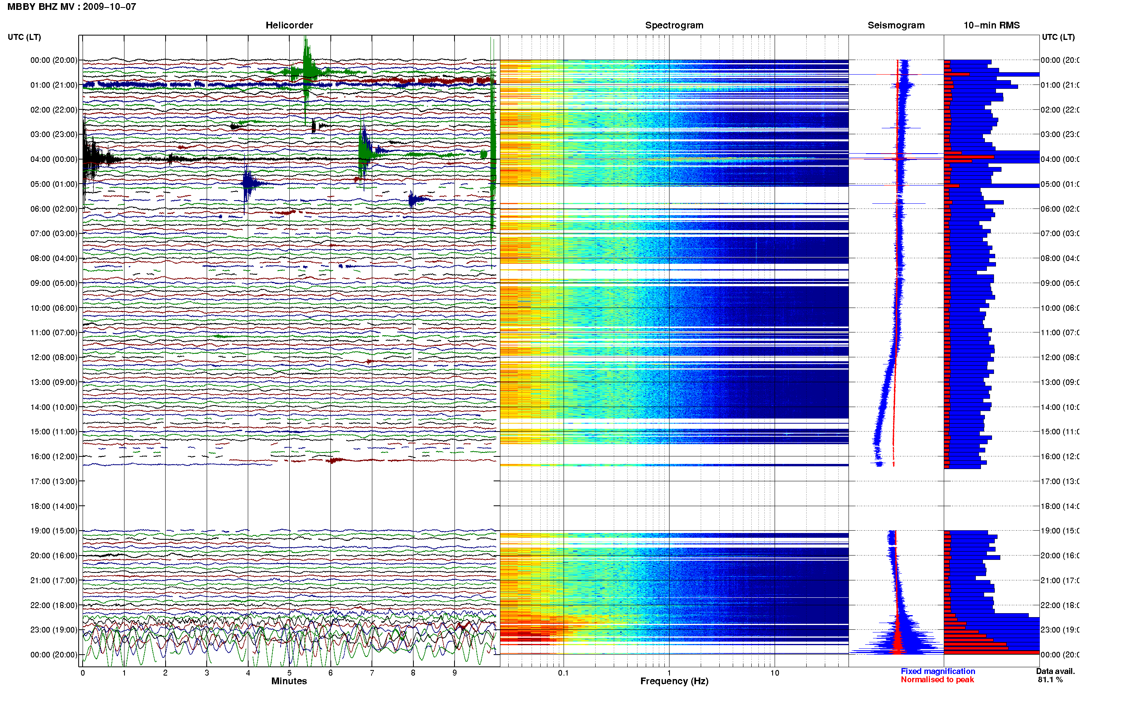Click the right-side UTC (LT) axis label

[1058, 37]
